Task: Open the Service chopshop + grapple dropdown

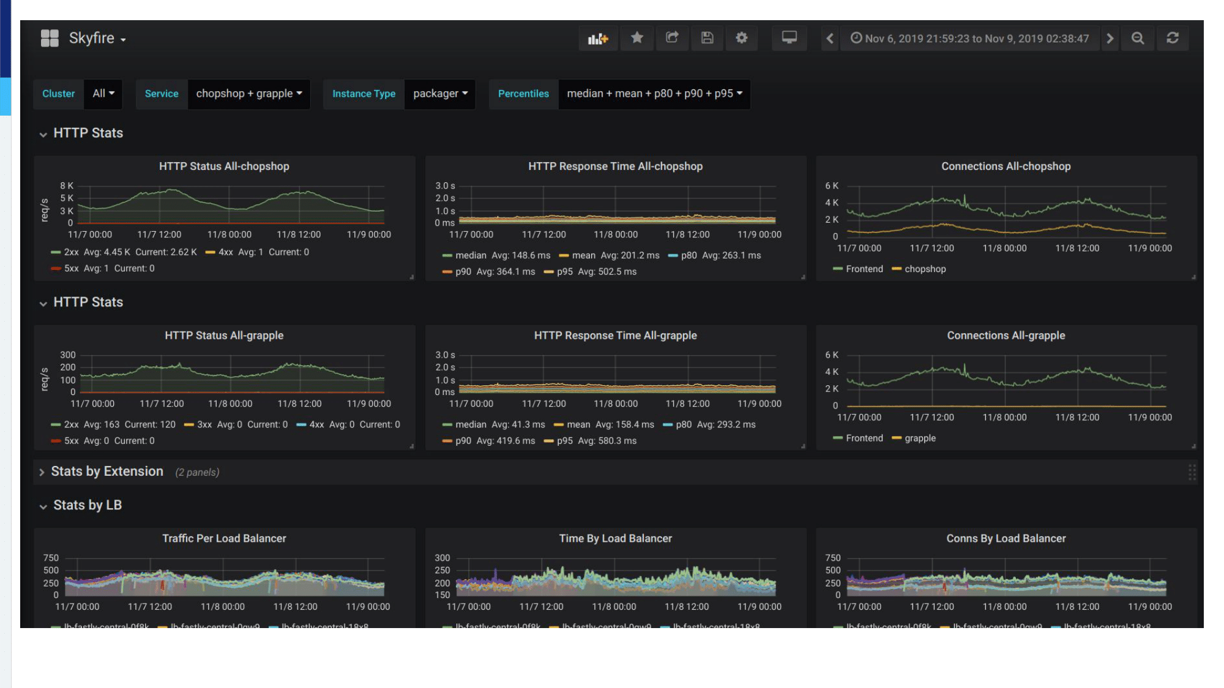Action: tap(249, 94)
